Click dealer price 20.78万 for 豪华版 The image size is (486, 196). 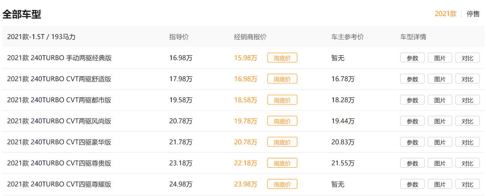[x=246, y=142]
